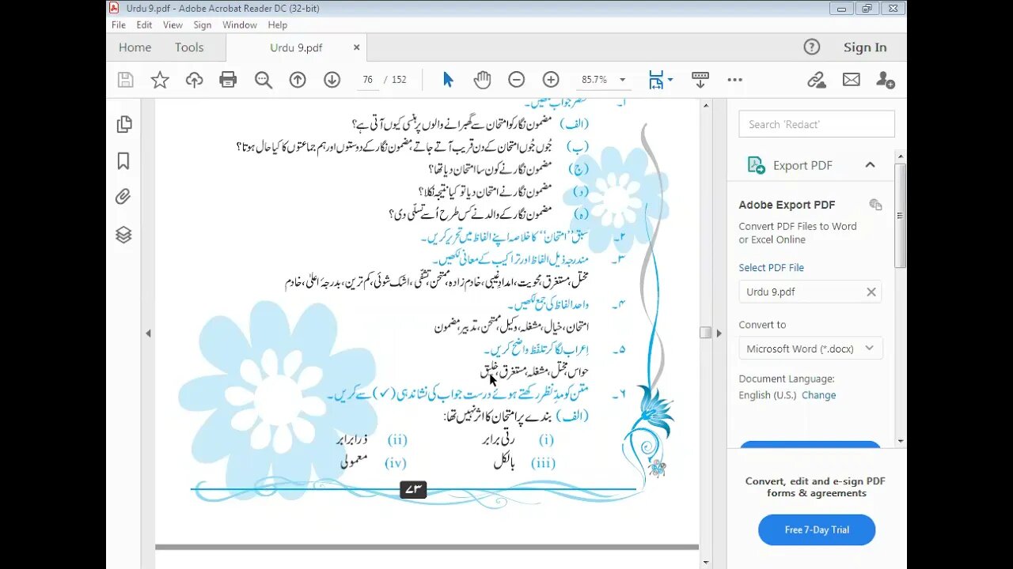Open the layers panel

coord(123,235)
